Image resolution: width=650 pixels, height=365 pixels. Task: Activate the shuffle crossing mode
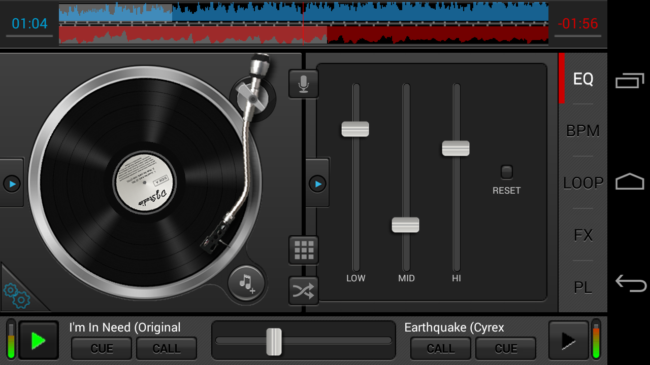303,290
